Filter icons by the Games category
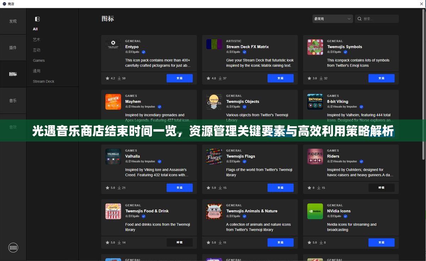426x261 pixels. pos(39,60)
